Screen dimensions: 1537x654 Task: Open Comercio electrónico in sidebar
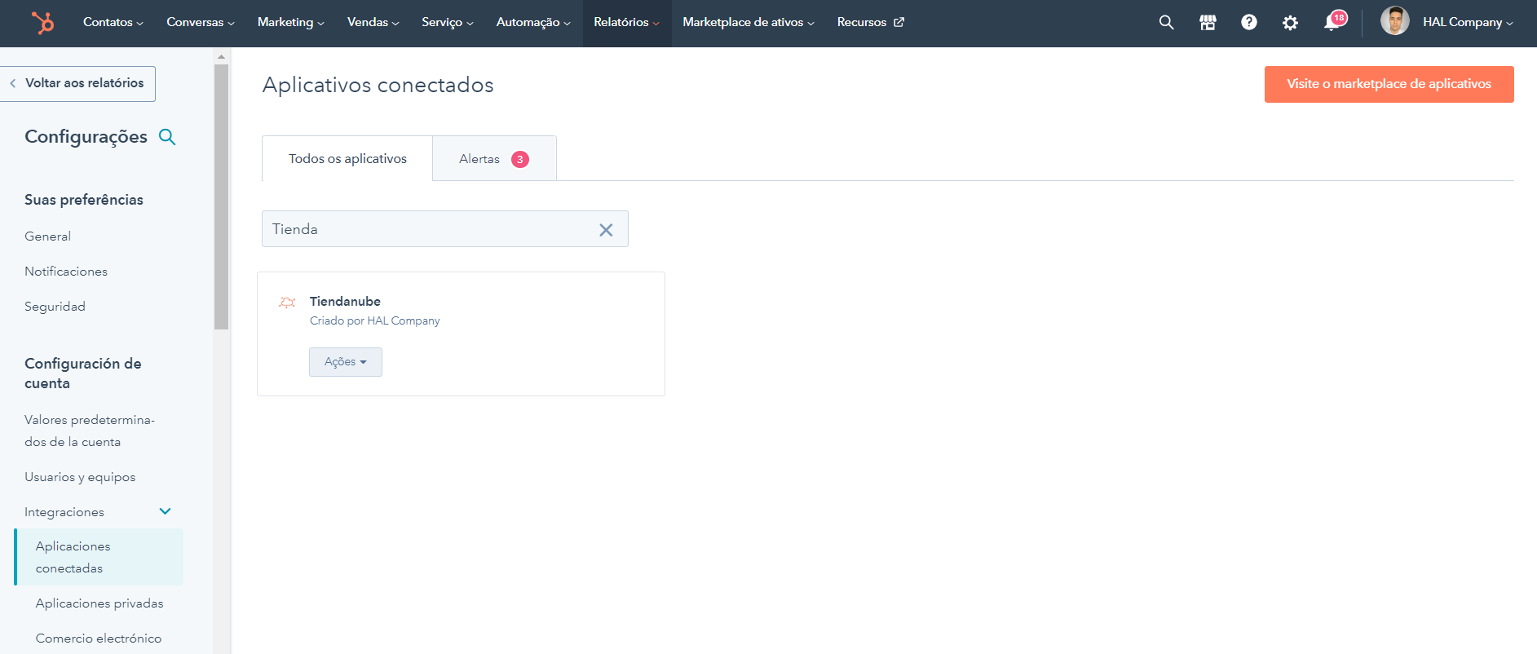pos(99,639)
